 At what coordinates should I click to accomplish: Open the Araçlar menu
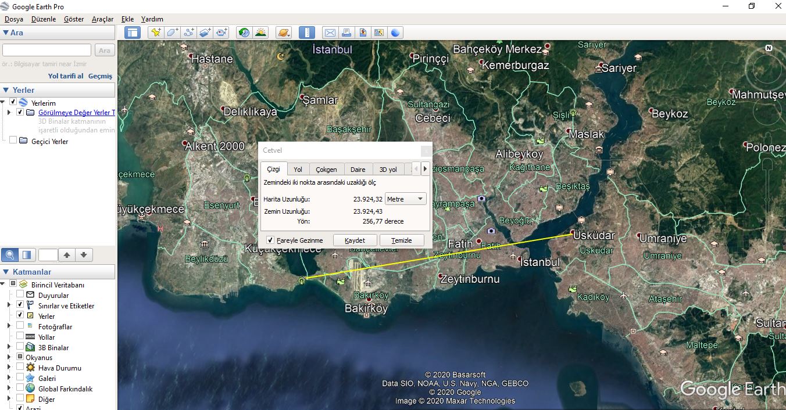point(103,19)
